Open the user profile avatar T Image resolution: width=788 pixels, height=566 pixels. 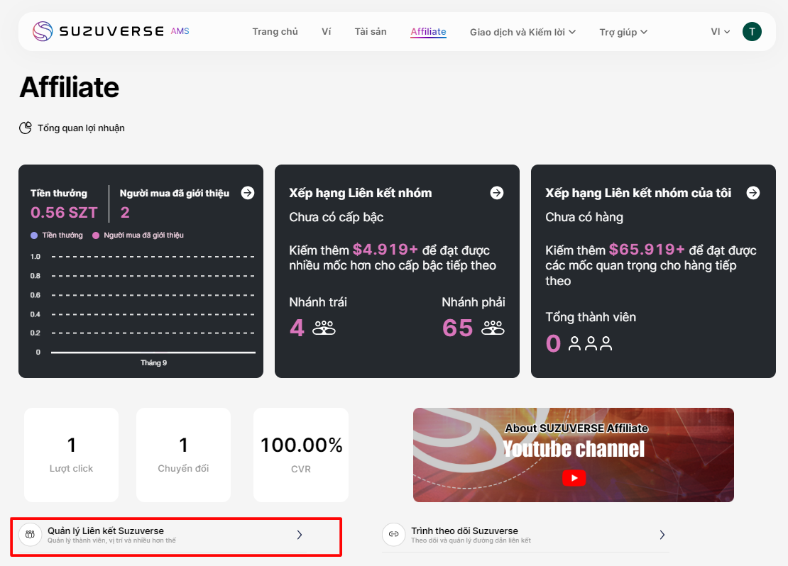coord(752,31)
